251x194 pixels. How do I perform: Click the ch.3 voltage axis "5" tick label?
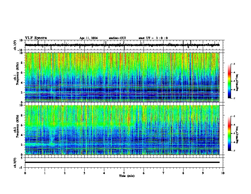pyautogui.click(x=22, y=158)
